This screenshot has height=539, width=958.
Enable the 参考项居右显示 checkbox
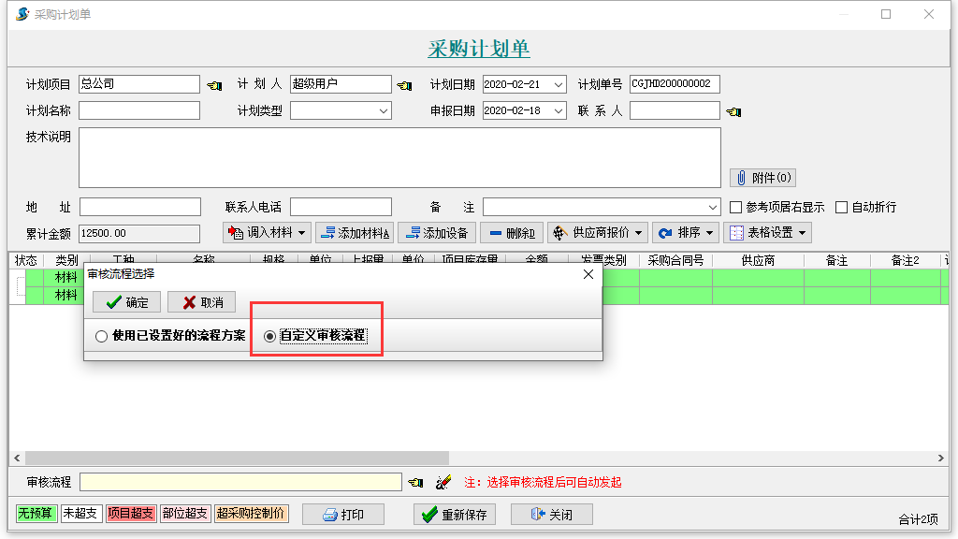pos(736,207)
